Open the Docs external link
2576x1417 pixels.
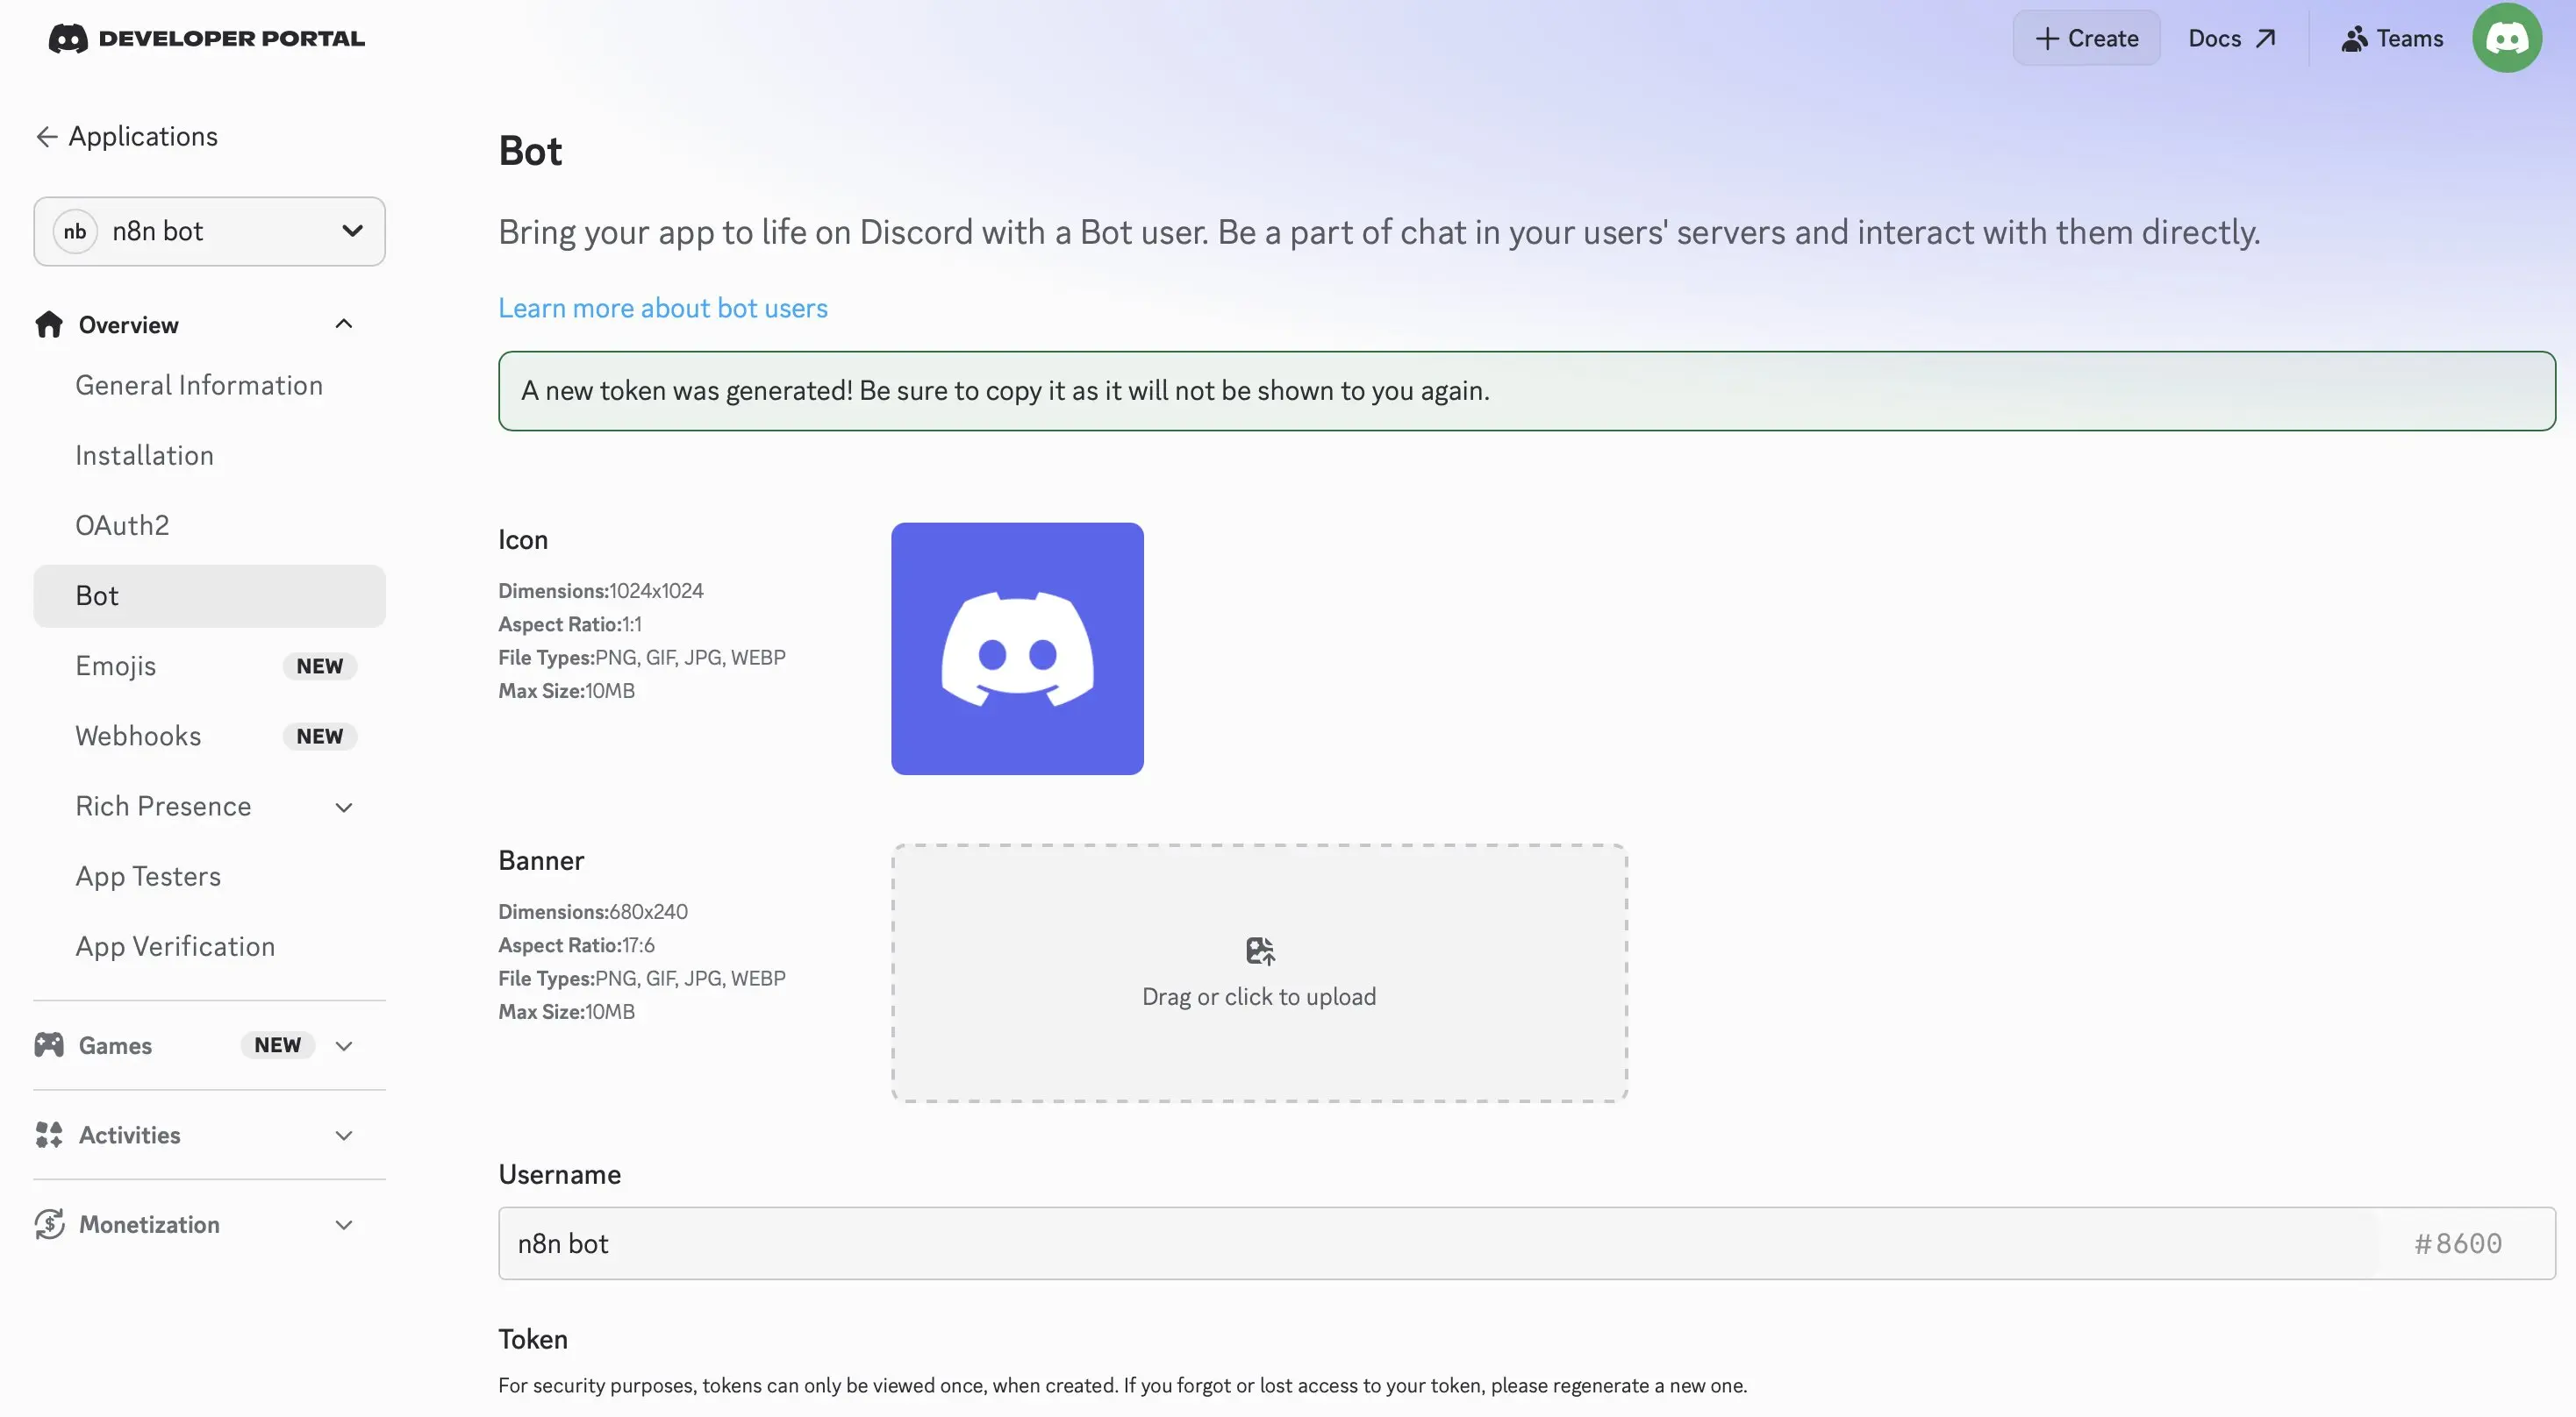2232,37
